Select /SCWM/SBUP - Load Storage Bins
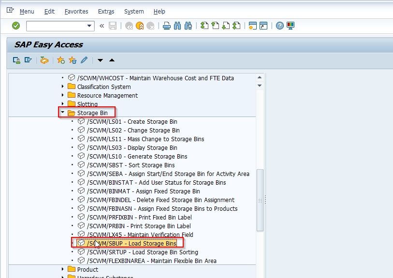This screenshot has width=393, height=278. (x=132, y=243)
